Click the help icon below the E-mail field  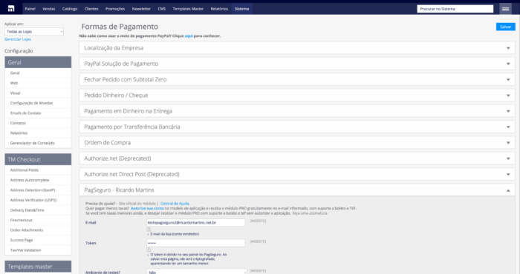click(149, 229)
